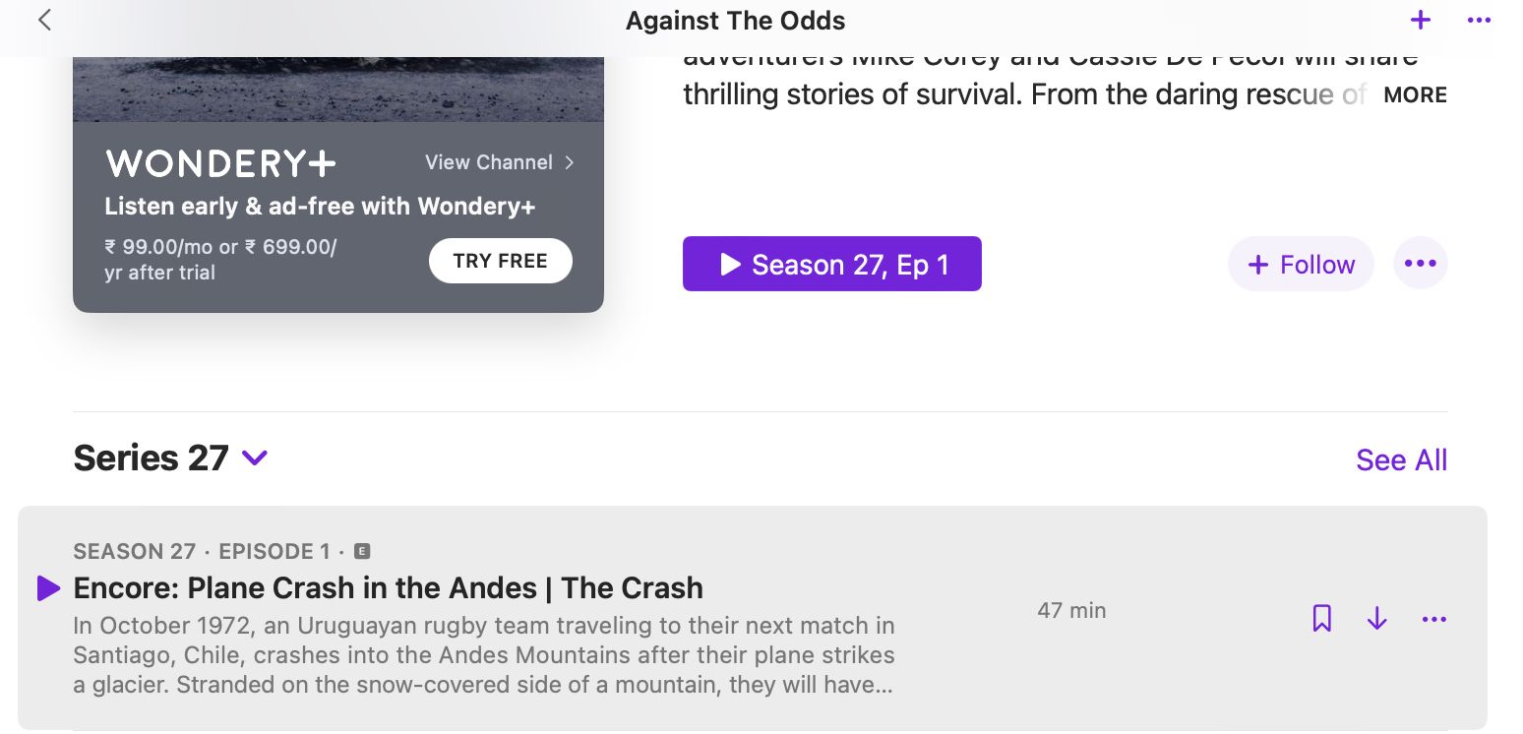Play Season 27, Ep 1

tap(831, 264)
